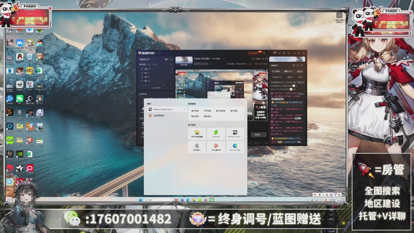Viewport: 414px width, 233px height.
Task: Open the QQ penguin desktop icon
Action: pos(20,56)
